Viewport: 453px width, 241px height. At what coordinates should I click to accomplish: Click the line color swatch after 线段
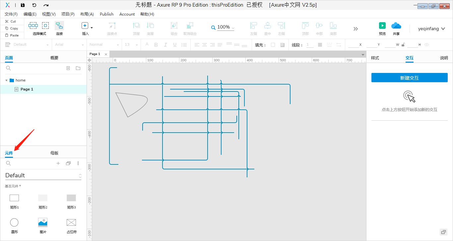pos(320,45)
